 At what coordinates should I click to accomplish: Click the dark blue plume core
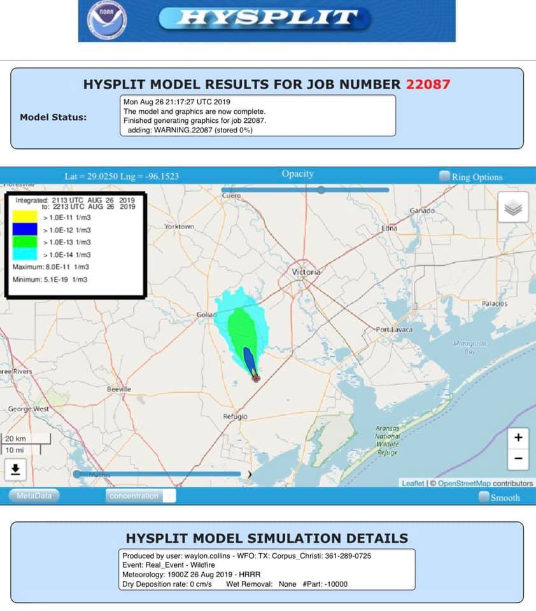249,359
